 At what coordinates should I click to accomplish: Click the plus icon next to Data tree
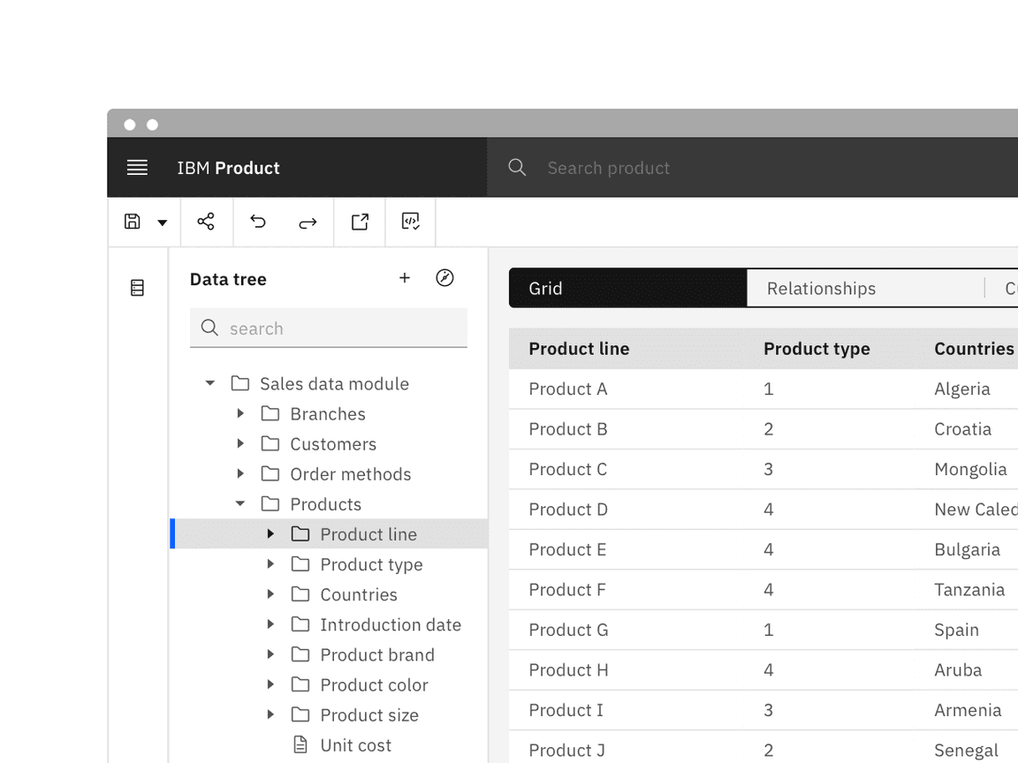pyautogui.click(x=405, y=278)
